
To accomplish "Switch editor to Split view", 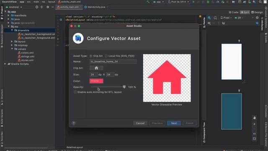I will (x=245, y=12).
